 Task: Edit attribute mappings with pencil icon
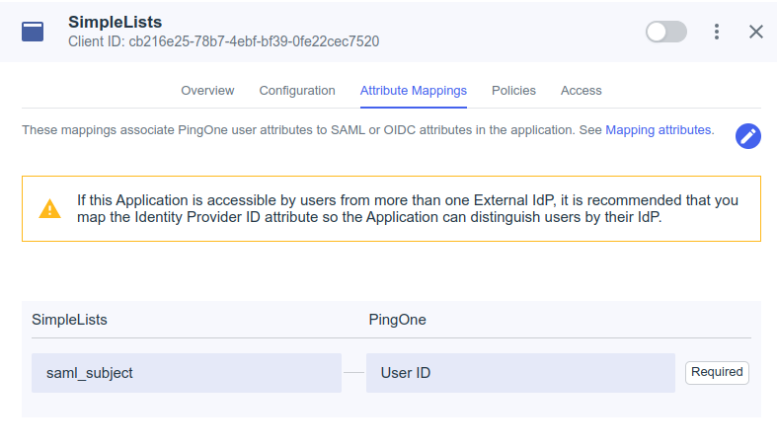[x=748, y=136]
